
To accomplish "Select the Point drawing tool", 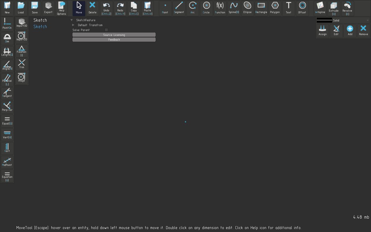I will (165, 8).
